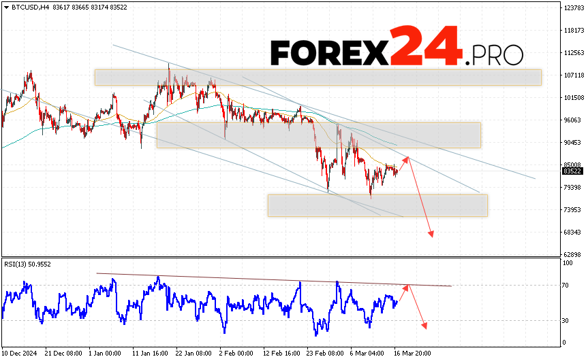This screenshot has width=588, height=361.
Task: Select the lower gray support rectangle
Action: coord(377,205)
